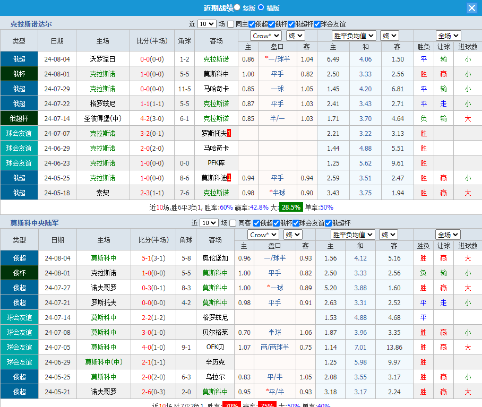Click the dark 俄杯 badge dated 24-08-01
This screenshot has height=407, width=482.
[x=19, y=74]
